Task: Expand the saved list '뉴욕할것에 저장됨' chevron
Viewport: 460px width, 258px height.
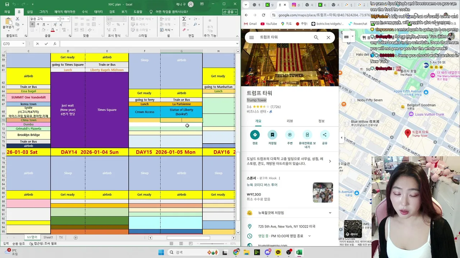Action: 330,213
